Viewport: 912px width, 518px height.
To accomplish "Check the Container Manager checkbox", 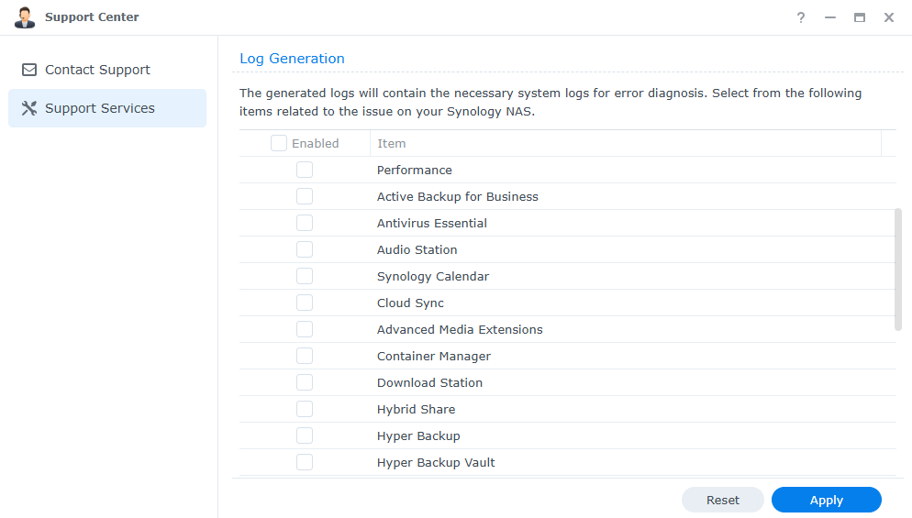I will tap(305, 356).
